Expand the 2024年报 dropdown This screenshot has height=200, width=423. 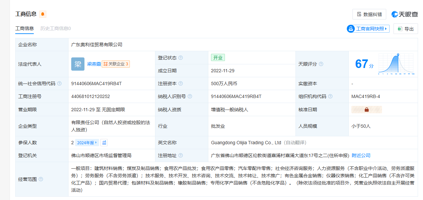[87, 143]
